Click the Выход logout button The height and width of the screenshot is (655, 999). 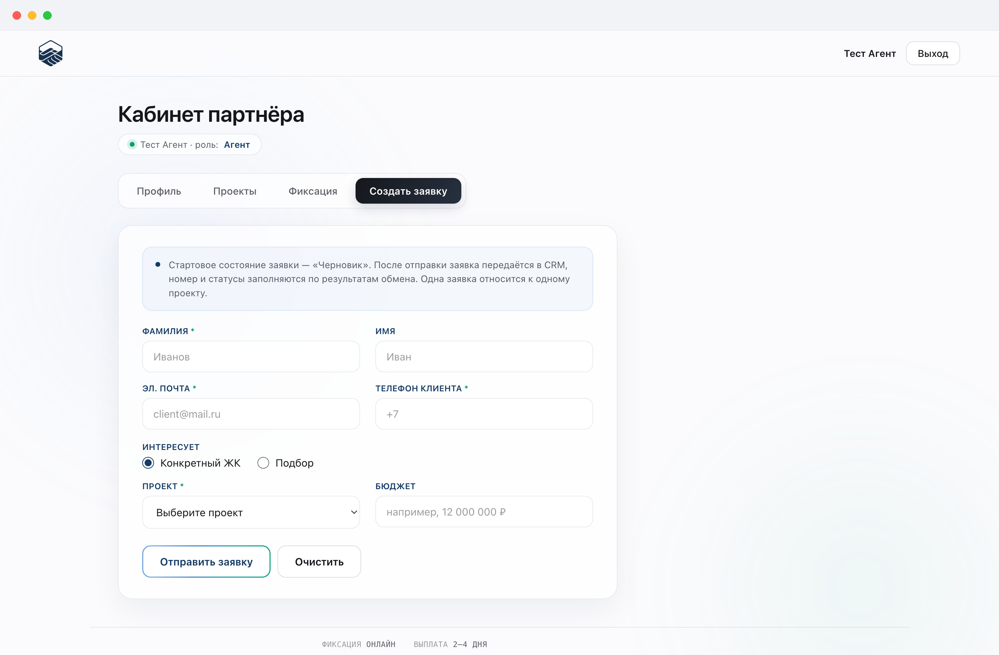click(x=933, y=53)
